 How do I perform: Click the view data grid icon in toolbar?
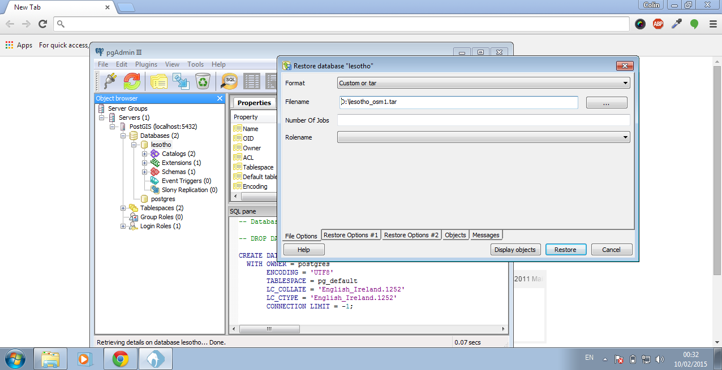(x=252, y=81)
